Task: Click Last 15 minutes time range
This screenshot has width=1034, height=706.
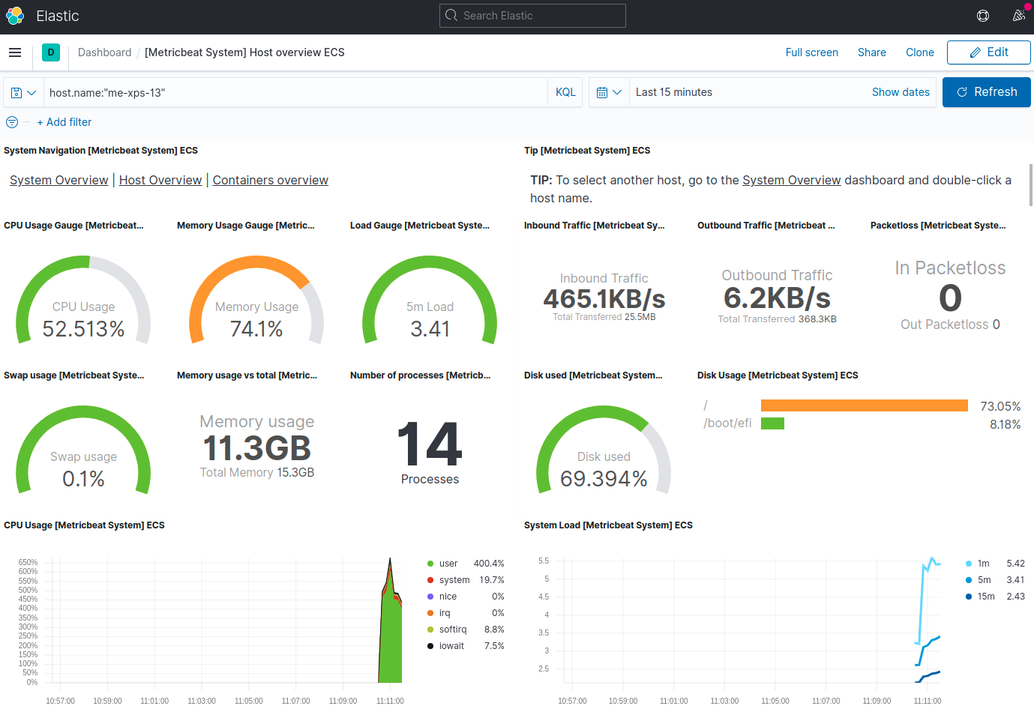Action: click(x=674, y=92)
